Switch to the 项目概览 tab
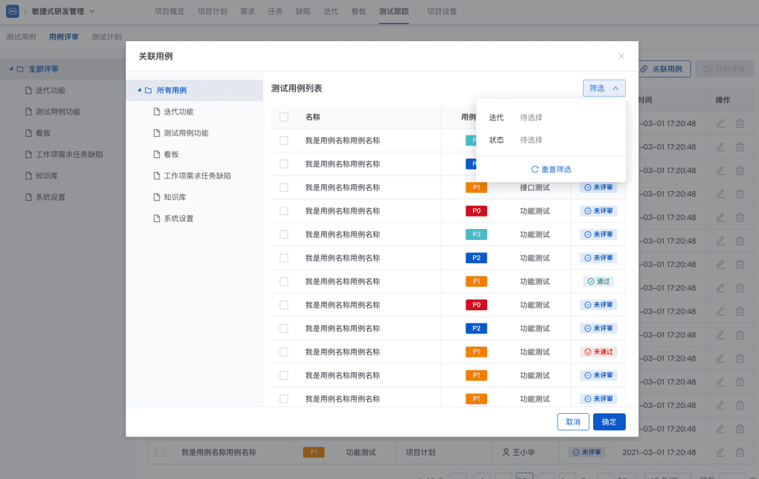Image resolution: width=759 pixels, height=479 pixels. [170, 11]
